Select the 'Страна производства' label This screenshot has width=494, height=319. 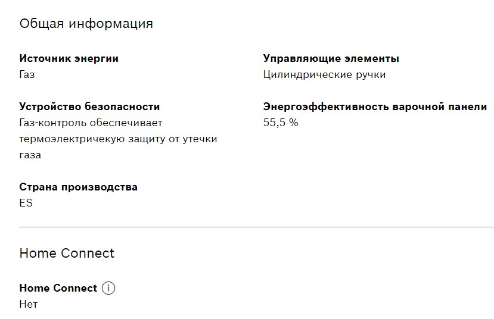(78, 187)
